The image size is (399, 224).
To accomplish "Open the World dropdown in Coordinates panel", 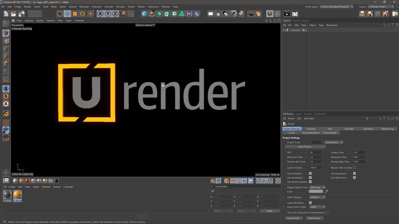I will 223,211.
